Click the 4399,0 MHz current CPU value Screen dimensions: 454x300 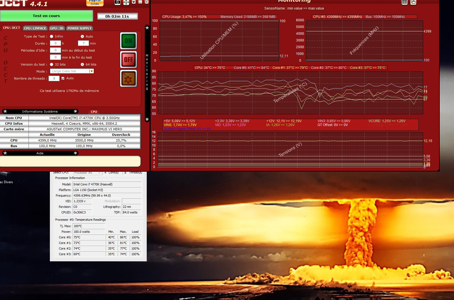click(x=47, y=140)
